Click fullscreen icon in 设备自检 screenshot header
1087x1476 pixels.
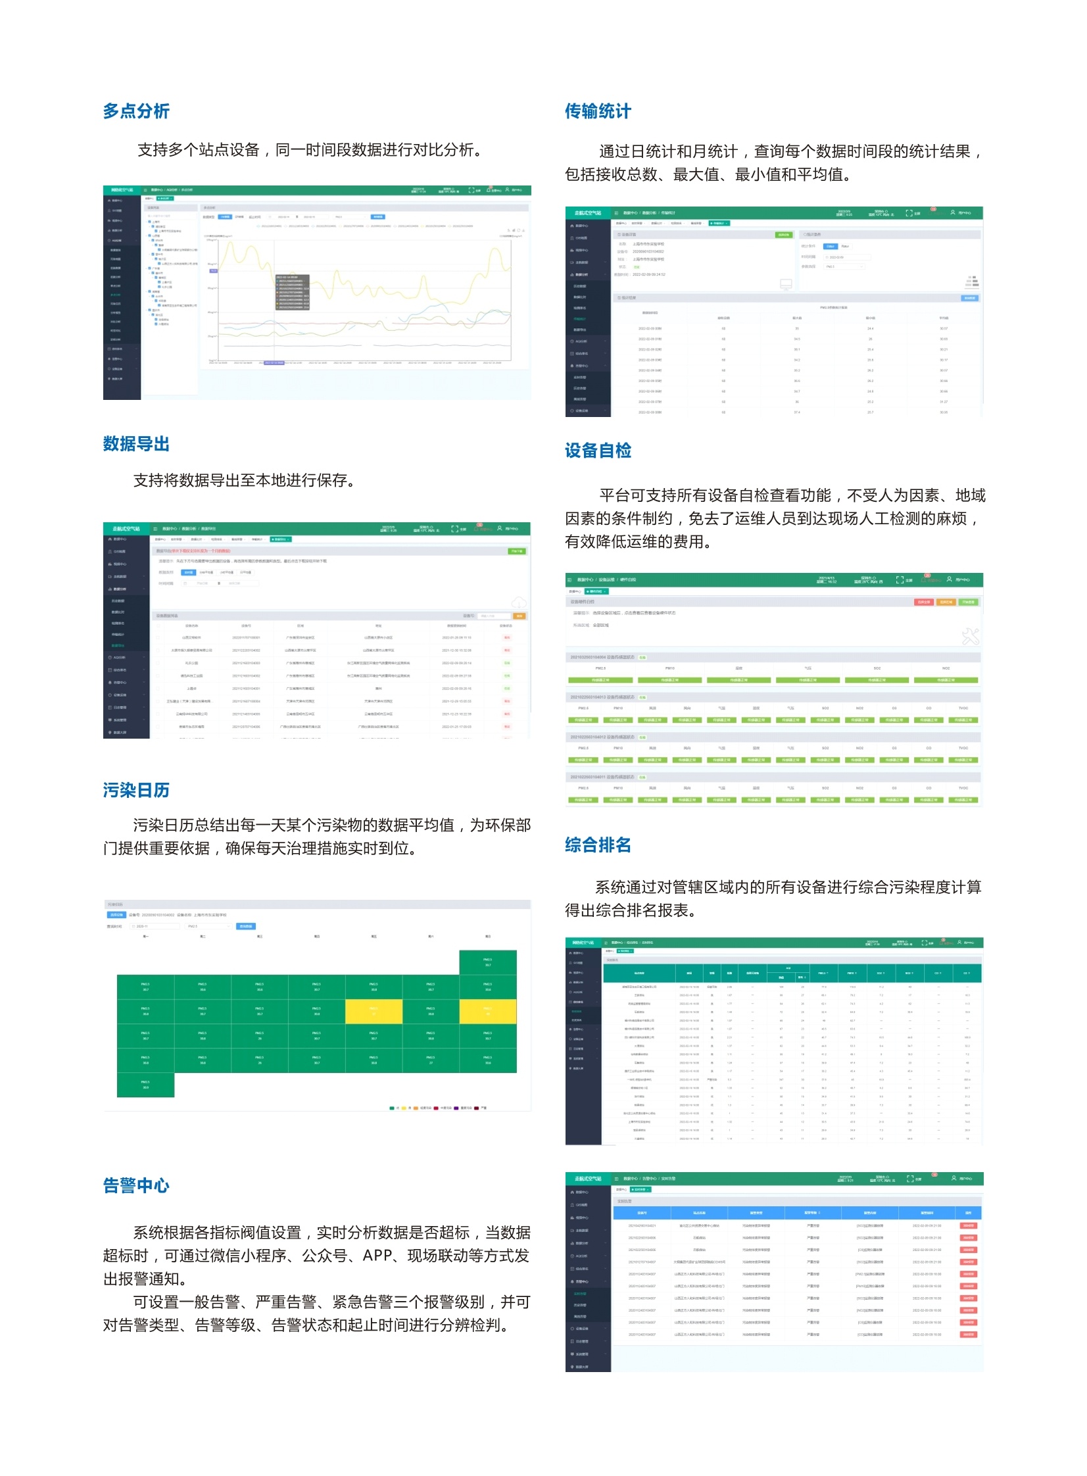tap(901, 580)
